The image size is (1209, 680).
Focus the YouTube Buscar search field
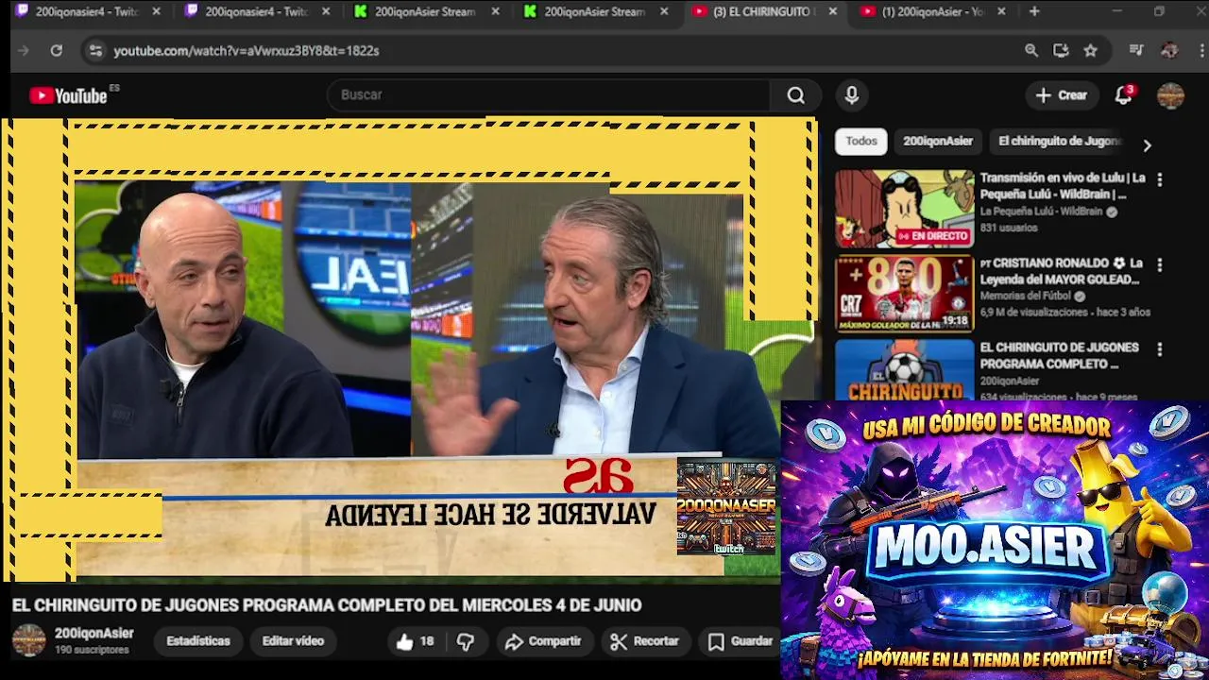click(549, 95)
